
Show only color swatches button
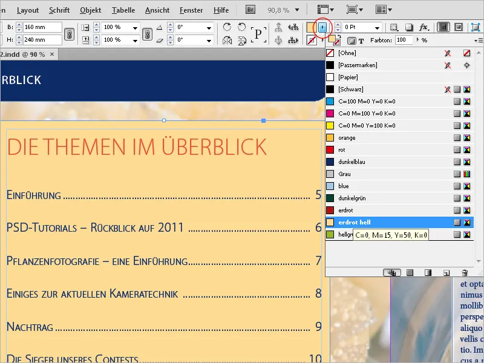410,273
